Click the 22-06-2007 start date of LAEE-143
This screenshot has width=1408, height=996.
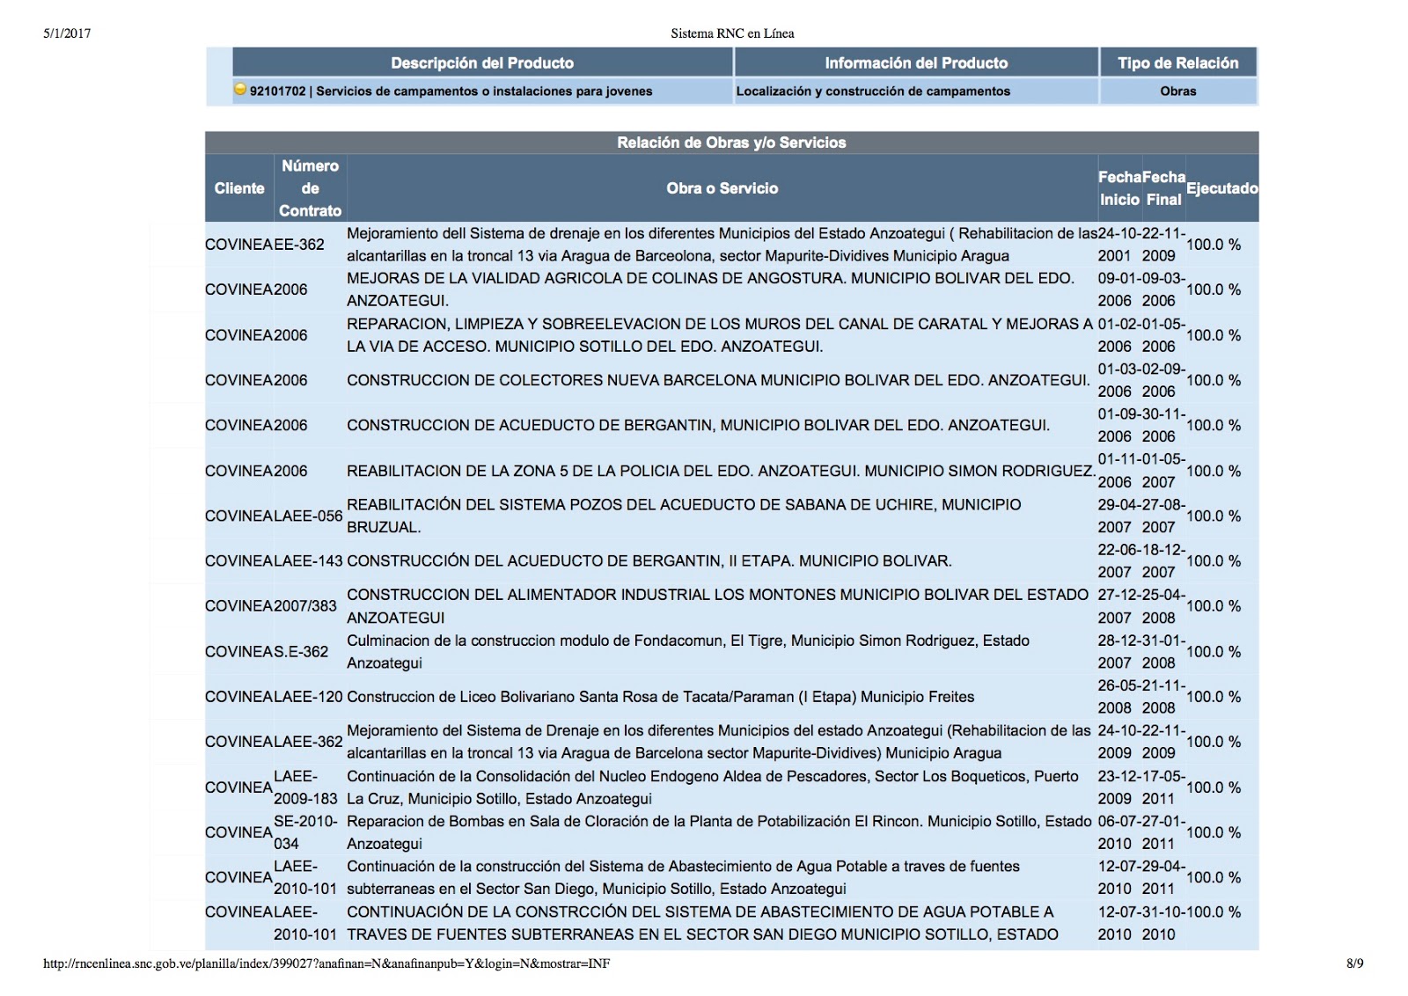pyautogui.click(x=1118, y=560)
